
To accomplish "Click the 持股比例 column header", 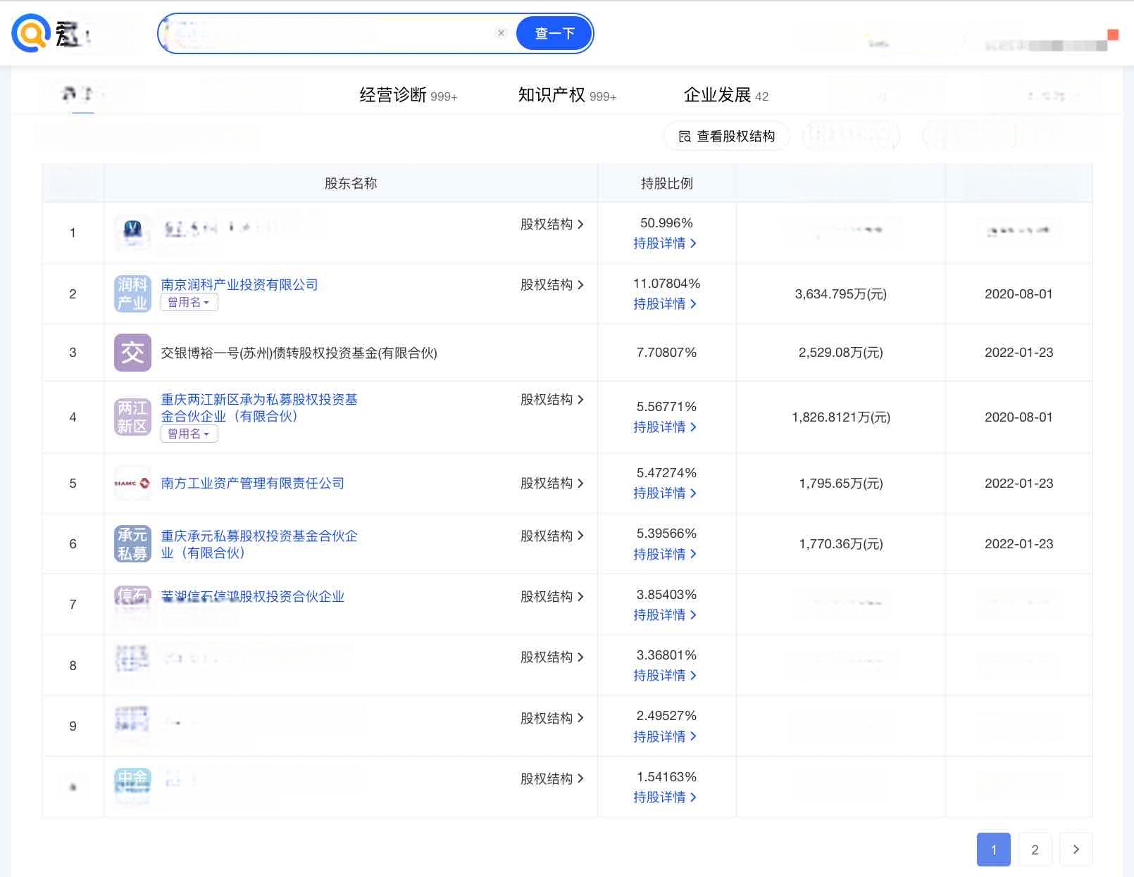I will pyautogui.click(x=666, y=183).
